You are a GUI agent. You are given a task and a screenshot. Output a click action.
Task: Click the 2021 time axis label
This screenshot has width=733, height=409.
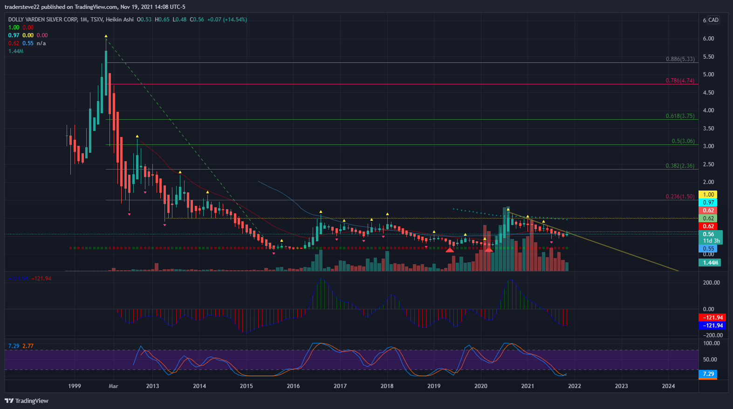coord(527,386)
